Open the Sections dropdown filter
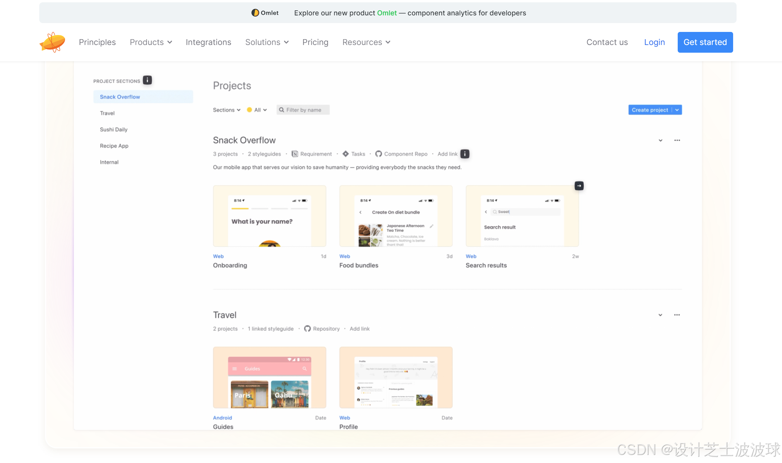This screenshot has height=463, width=782. [227, 110]
